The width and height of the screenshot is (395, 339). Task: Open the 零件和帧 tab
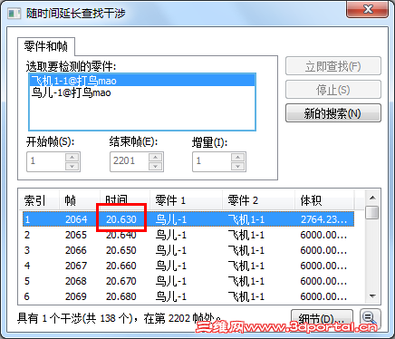click(x=46, y=46)
